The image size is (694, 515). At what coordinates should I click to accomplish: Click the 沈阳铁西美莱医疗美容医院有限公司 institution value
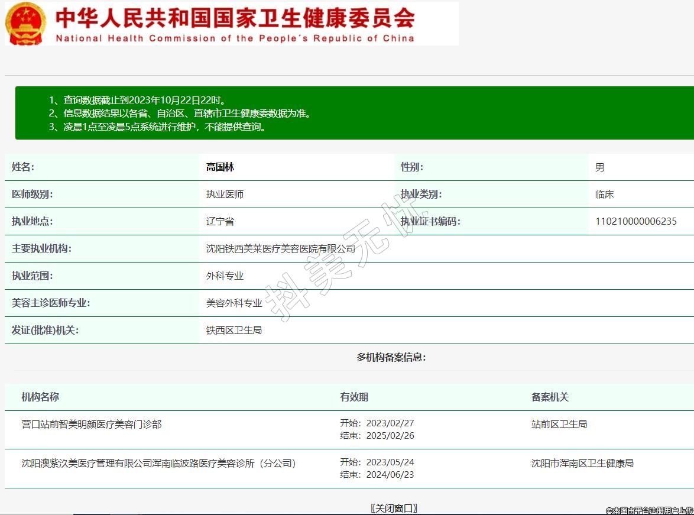280,249
